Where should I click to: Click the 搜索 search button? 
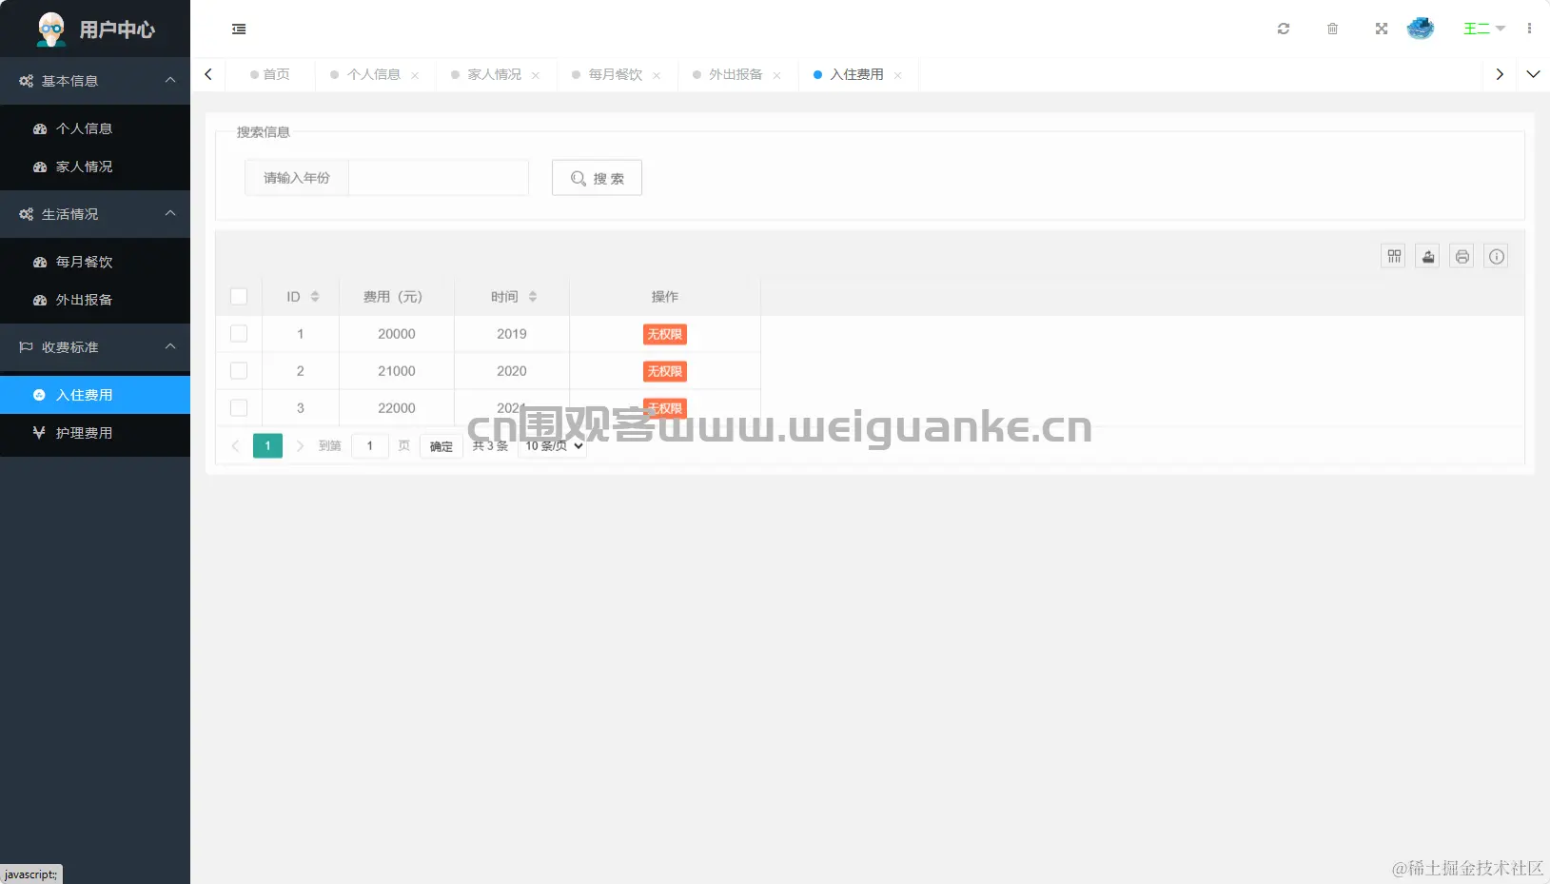click(x=597, y=178)
